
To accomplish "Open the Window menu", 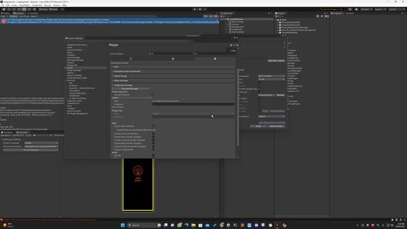I will point(57,5).
